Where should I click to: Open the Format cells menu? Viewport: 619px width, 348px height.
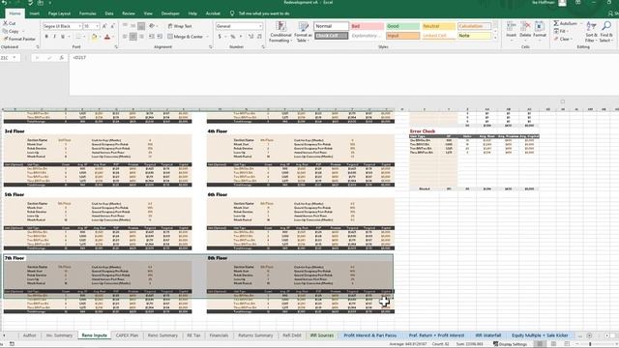[540, 30]
